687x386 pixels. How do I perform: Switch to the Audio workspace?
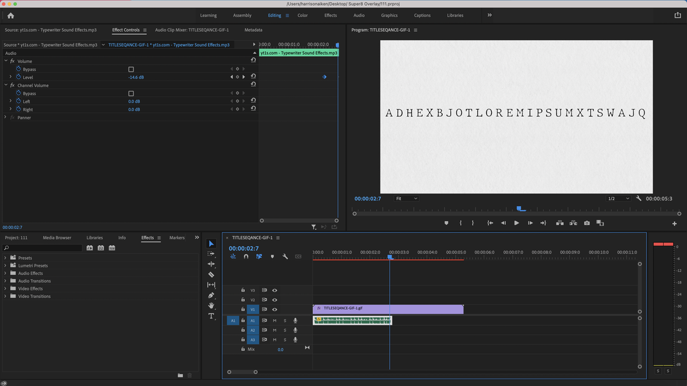pyautogui.click(x=359, y=16)
